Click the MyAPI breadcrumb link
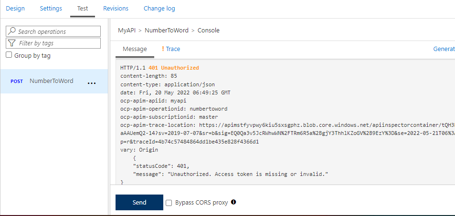 pos(127,30)
